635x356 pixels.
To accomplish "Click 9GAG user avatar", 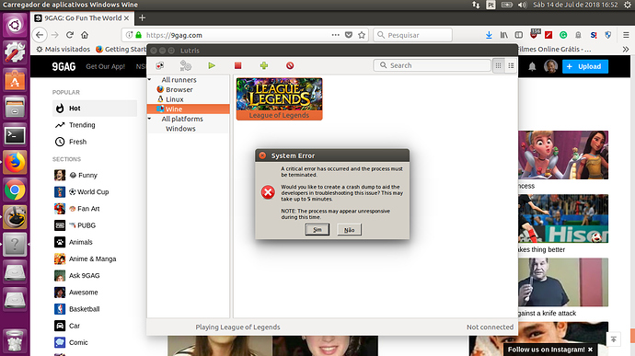I will tap(550, 66).
